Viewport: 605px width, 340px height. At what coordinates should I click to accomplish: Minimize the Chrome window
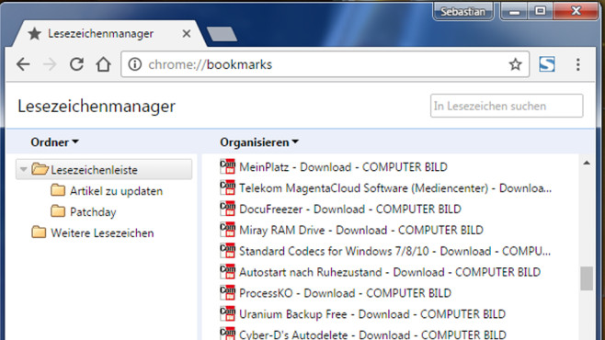pos(514,12)
